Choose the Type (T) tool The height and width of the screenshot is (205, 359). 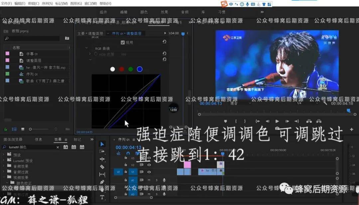pyautogui.click(x=102, y=197)
